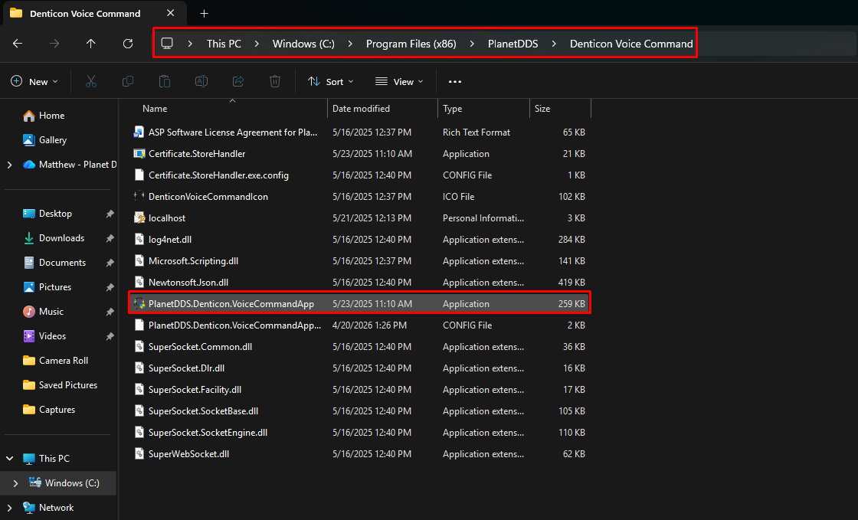858x520 pixels.
Task: Select the ASP Software License Agreement icon
Action: [x=139, y=132]
